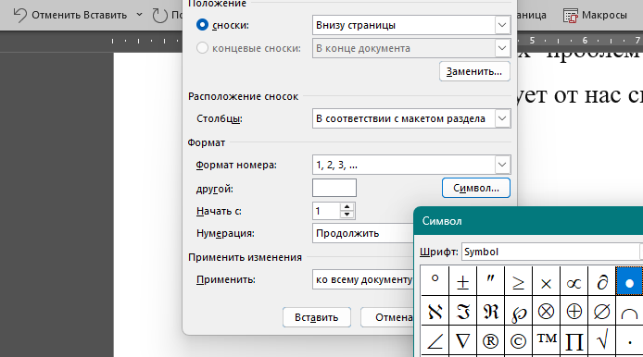Image resolution: width=643 pixels, height=357 pixels.
Task: Select the highlighted bullet symbol •
Action: point(629,280)
